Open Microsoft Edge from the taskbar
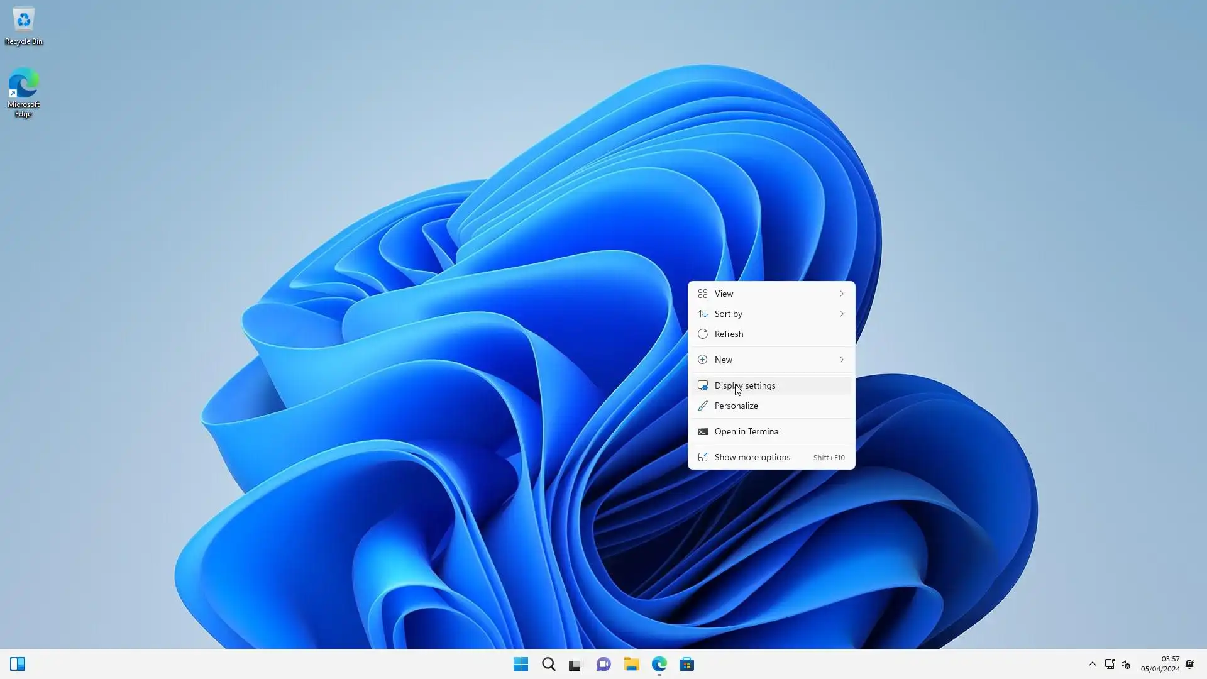1207x679 pixels. coord(659,665)
